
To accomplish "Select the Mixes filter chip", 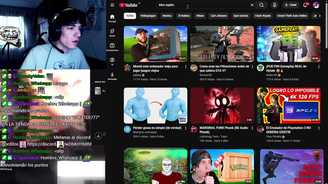I will coord(200,16).
